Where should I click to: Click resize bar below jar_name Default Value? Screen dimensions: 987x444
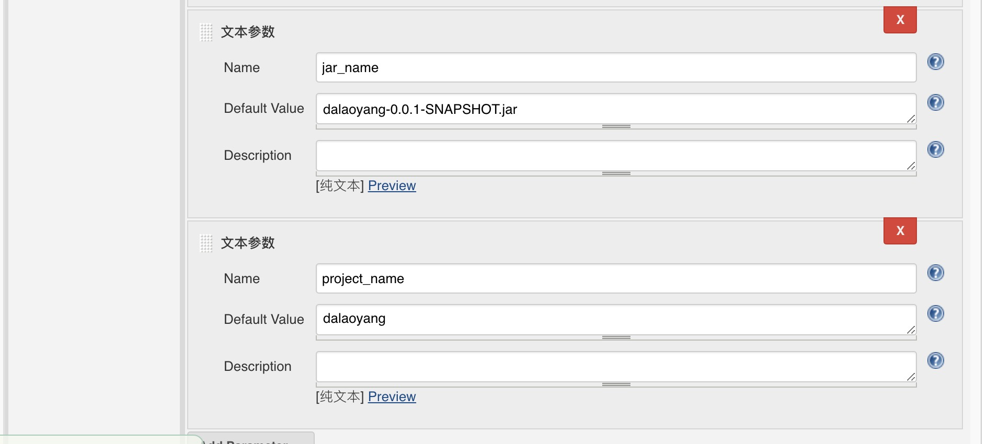coord(616,126)
